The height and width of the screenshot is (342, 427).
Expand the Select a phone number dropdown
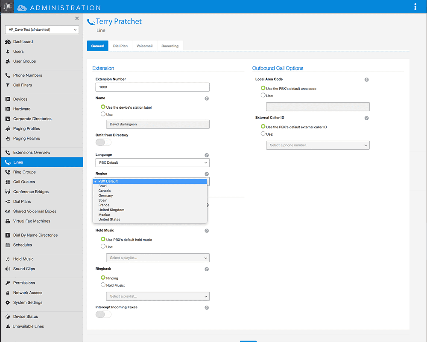[318, 145]
